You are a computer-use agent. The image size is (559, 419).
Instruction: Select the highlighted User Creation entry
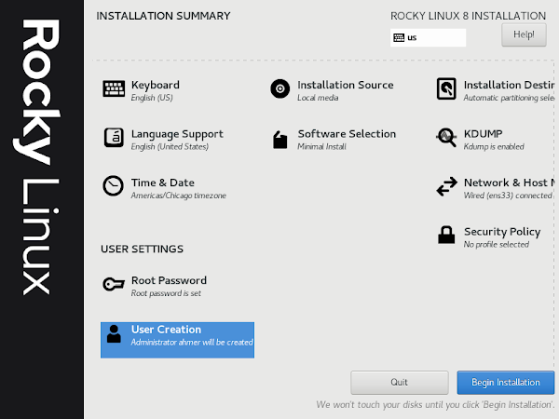177,340
